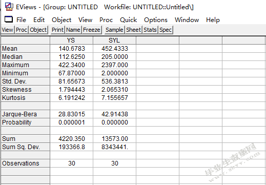Click SYL minimum value 2.000000

[x=115, y=73]
